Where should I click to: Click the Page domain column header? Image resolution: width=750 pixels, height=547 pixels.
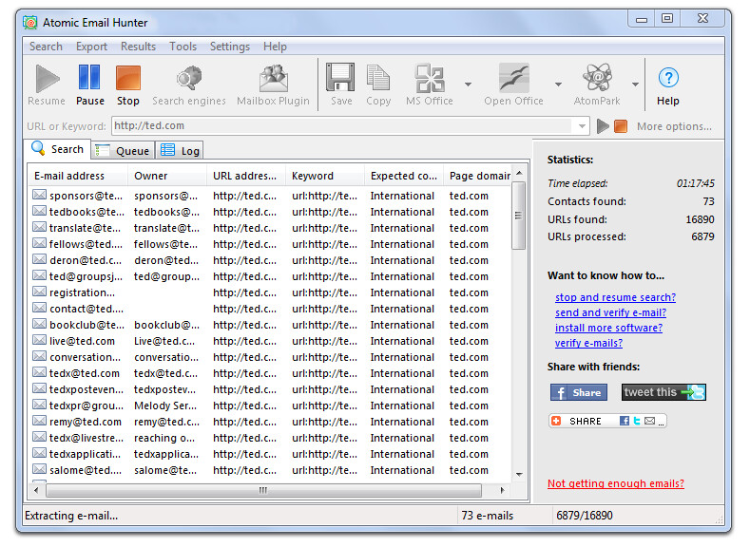(x=477, y=176)
